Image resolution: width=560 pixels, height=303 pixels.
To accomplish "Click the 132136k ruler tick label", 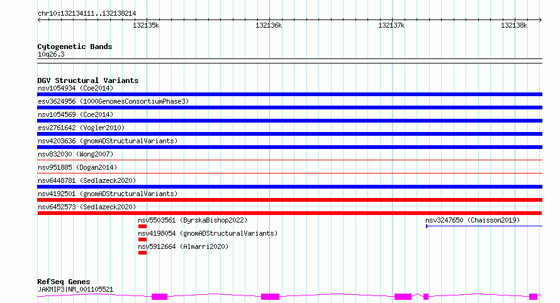I will [269, 25].
